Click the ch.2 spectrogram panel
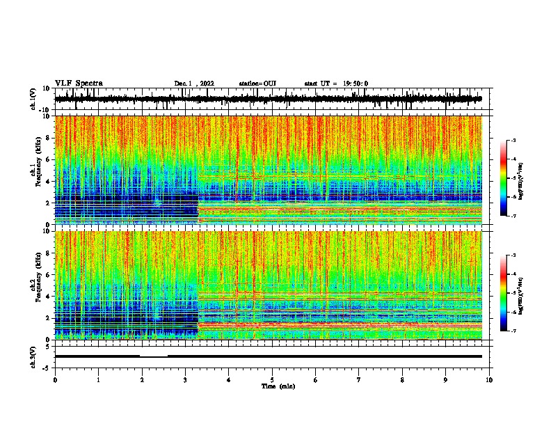 pyautogui.click(x=268, y=285)
